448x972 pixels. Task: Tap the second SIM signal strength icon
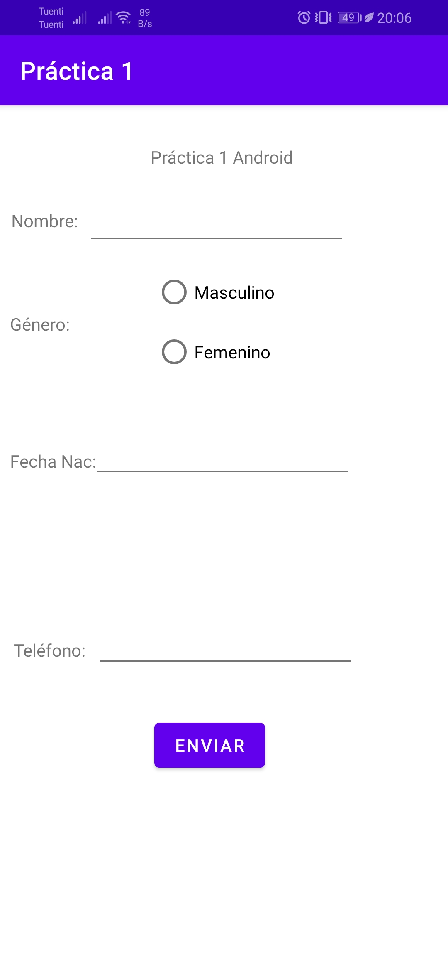pos(105,18)
